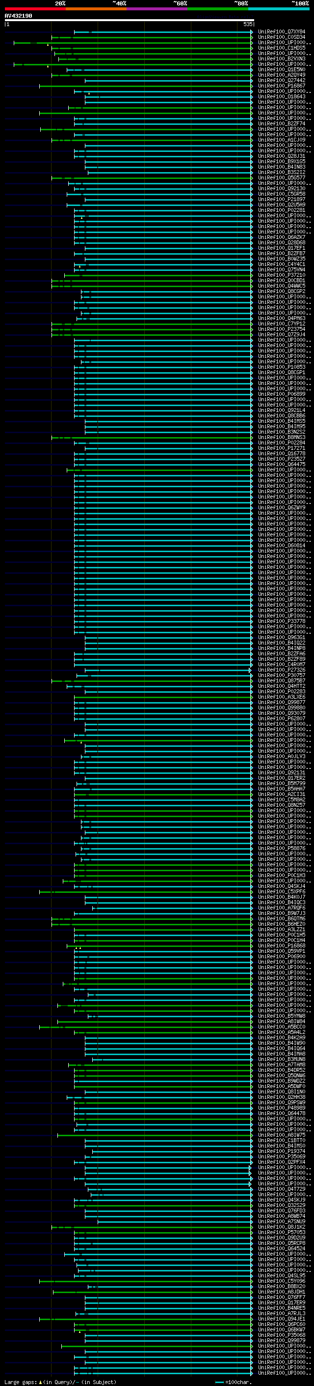
Task: Select the UniRef100_Q4T729 entry
Action: pyautogui.click(x=282, y=1189)
